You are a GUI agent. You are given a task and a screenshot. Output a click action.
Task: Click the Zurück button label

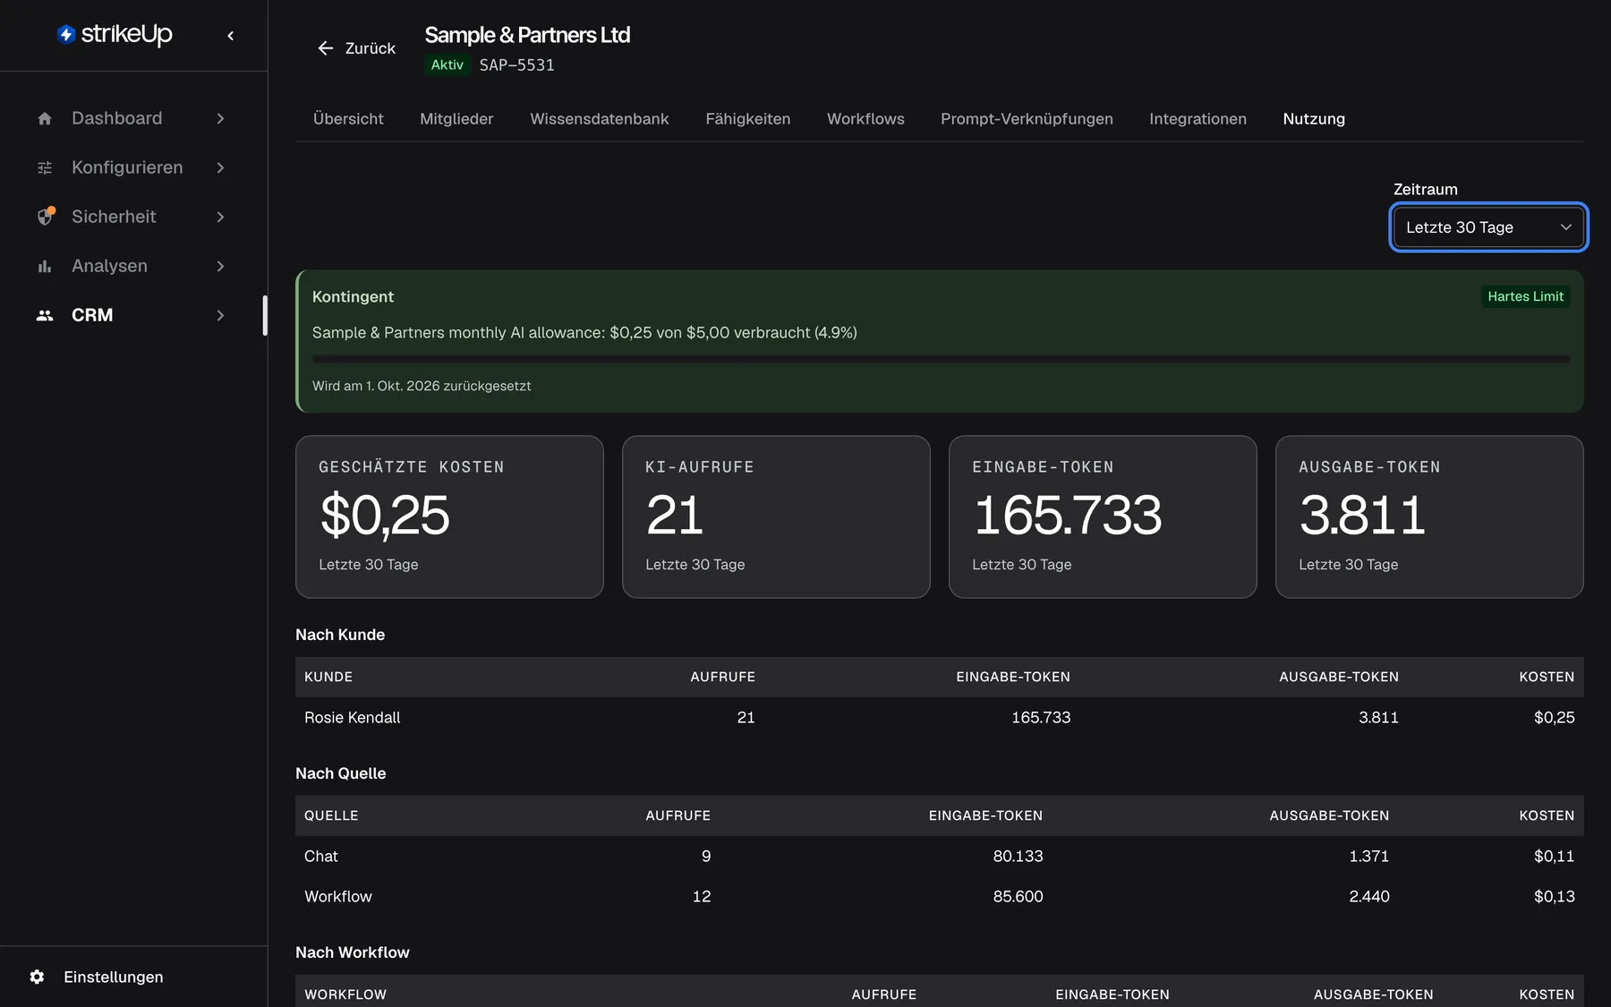370,48
